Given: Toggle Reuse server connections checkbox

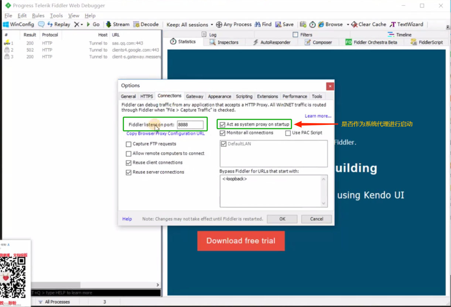Looking at the screenshot, I should tap(129, 172).
